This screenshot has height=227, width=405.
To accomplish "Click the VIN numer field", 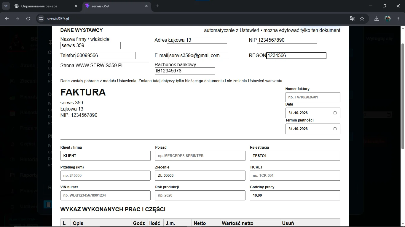I will click(x=105, y=195).
